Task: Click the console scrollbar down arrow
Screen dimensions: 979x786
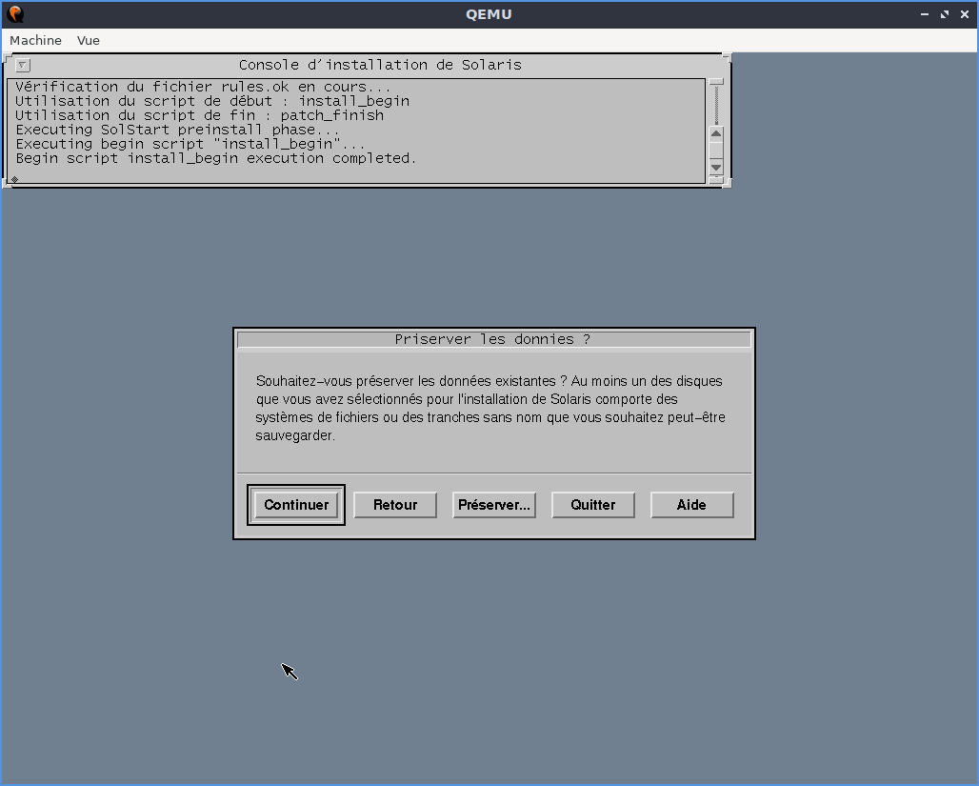Action: (x=716, y=168)
